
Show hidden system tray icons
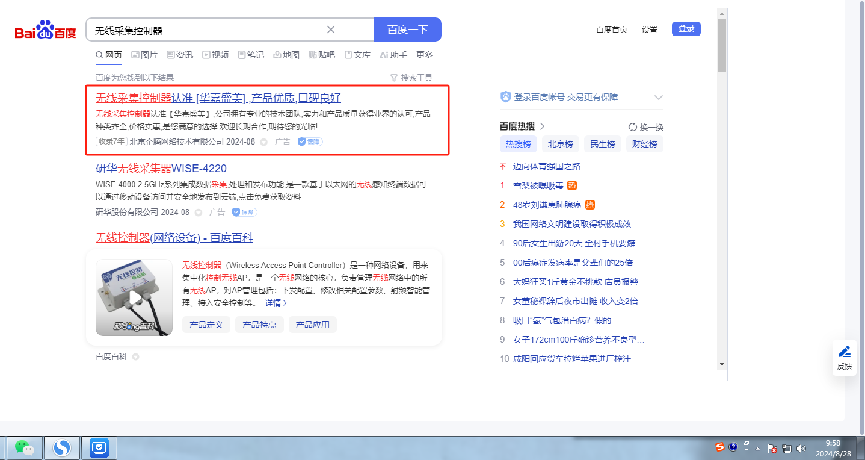pyautogui.click(x=757, y=449)
